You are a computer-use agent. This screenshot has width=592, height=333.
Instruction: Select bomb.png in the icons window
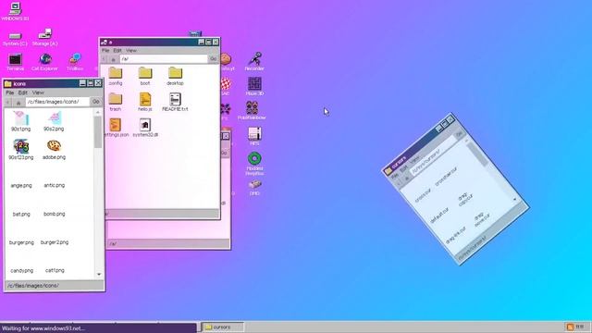(x=55, y=214)
